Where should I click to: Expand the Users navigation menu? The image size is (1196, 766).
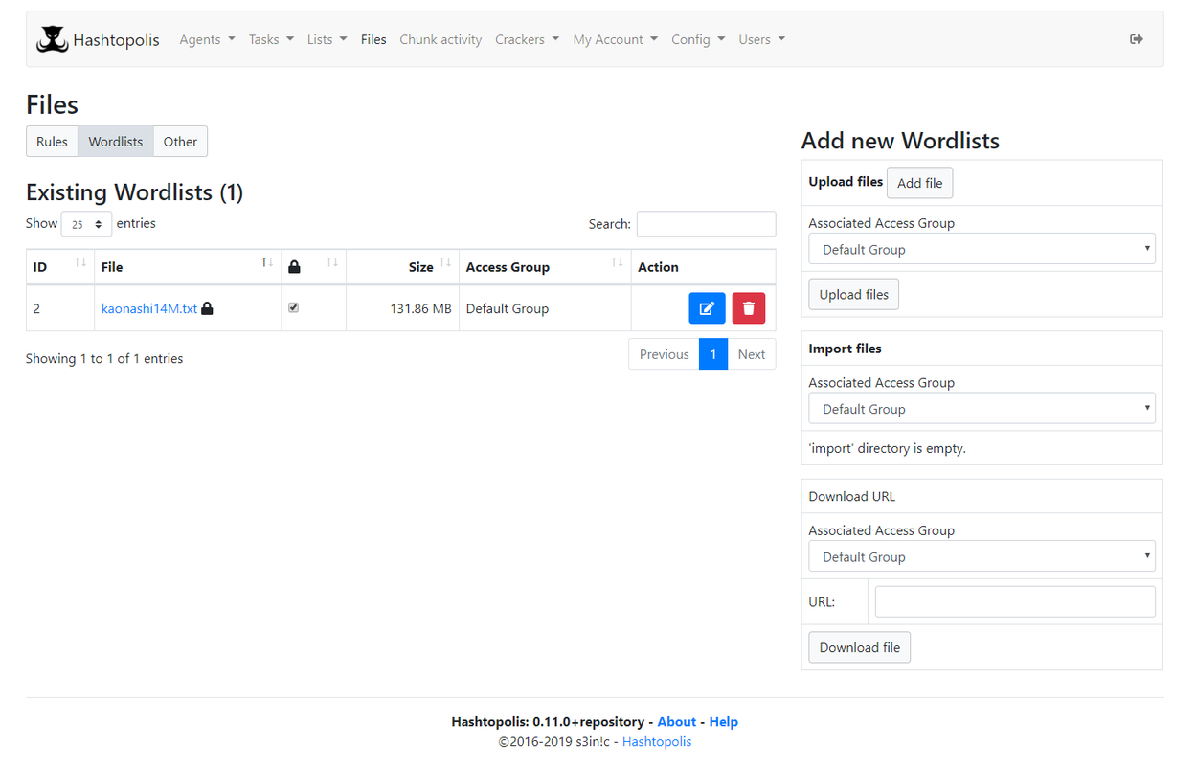point(761,39)
